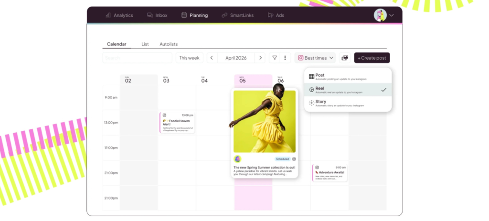Click the Ads megaphone icon
This screenshot has width=489, height=221.
[270, 15]
